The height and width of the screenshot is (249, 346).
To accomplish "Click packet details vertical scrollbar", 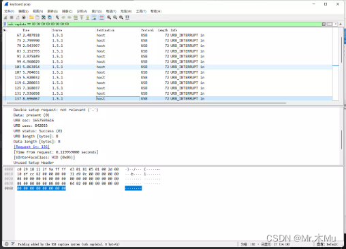I will (x=341, y=140).
